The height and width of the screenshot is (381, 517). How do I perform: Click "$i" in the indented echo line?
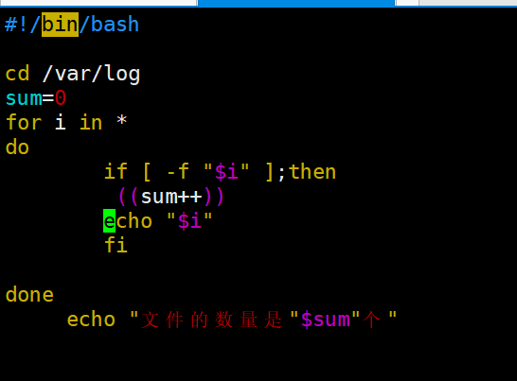click(189, 221)
